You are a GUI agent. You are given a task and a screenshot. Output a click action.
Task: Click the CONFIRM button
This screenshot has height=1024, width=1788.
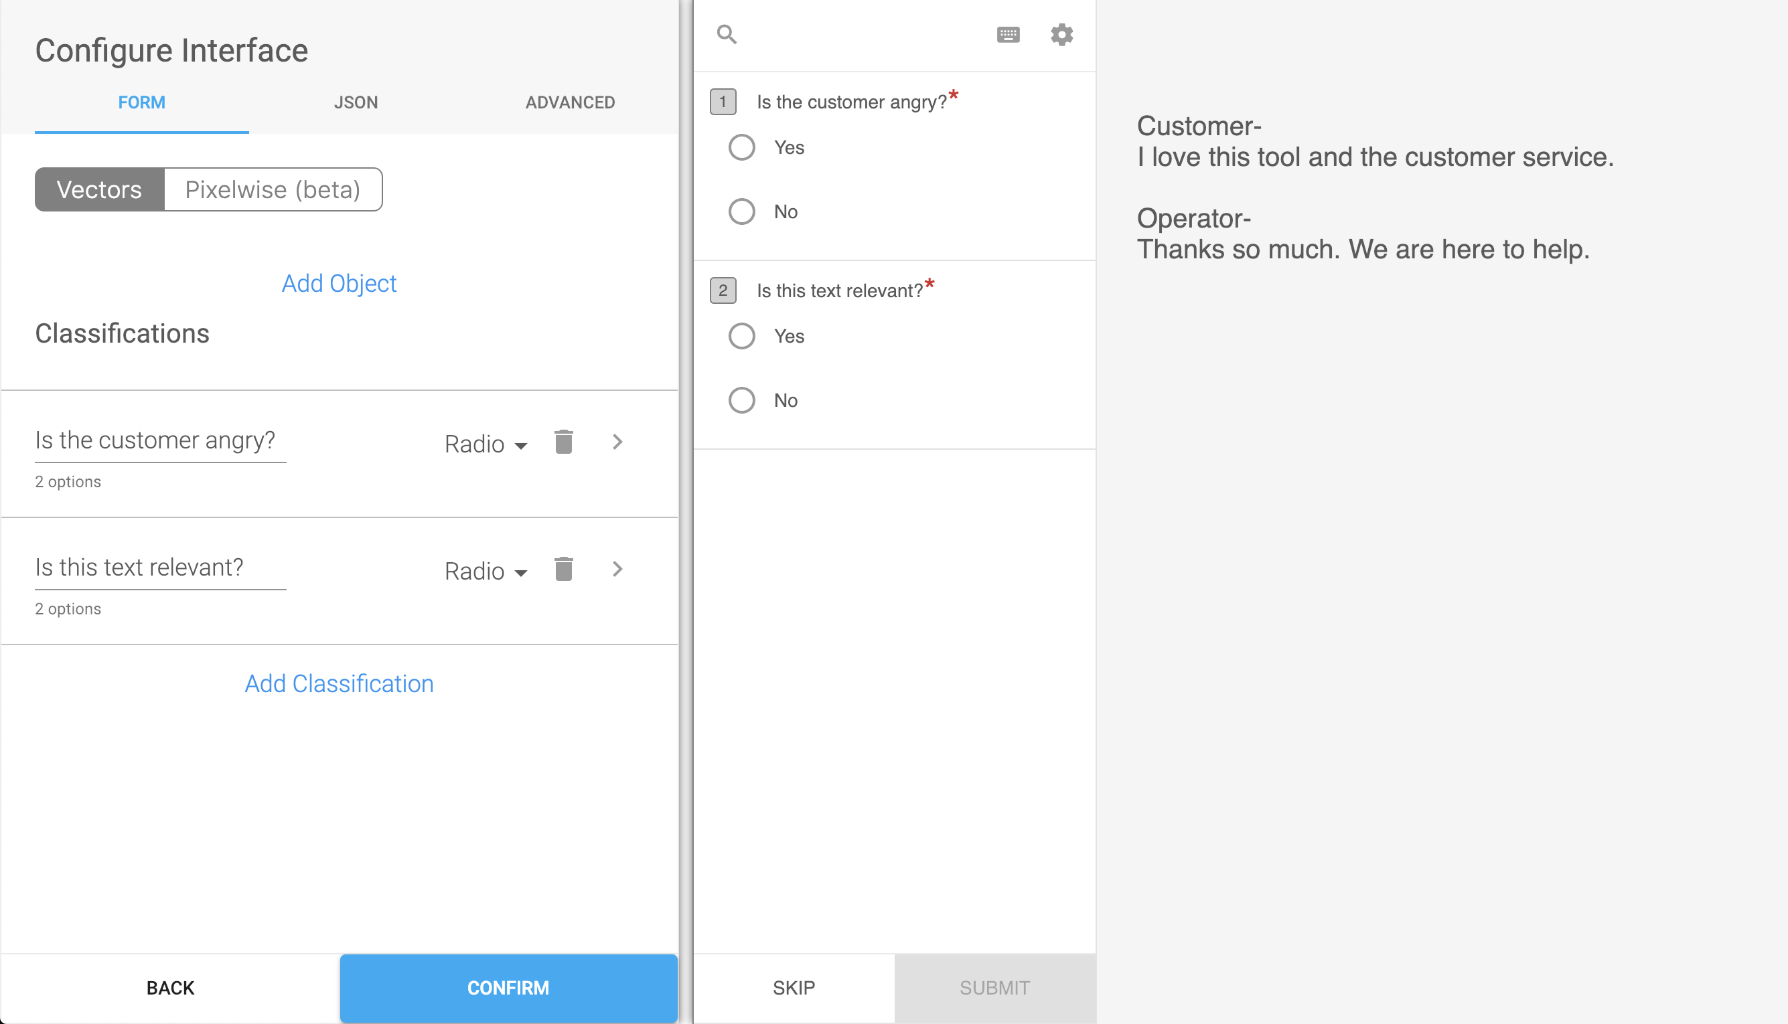(508, 987)
